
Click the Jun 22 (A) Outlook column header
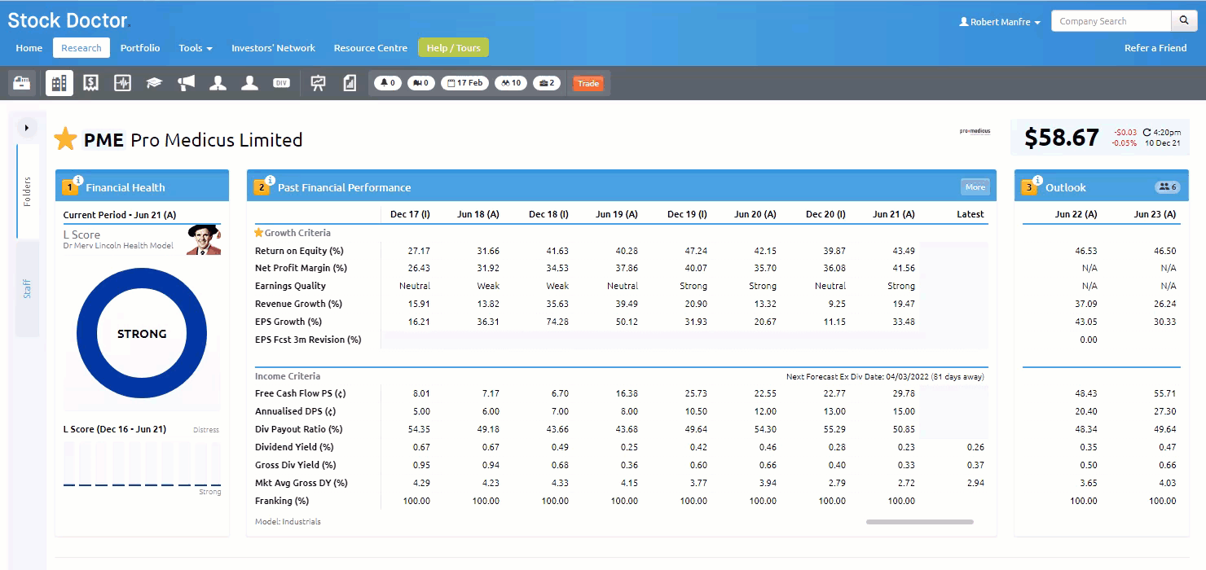tap(1076, 214)
